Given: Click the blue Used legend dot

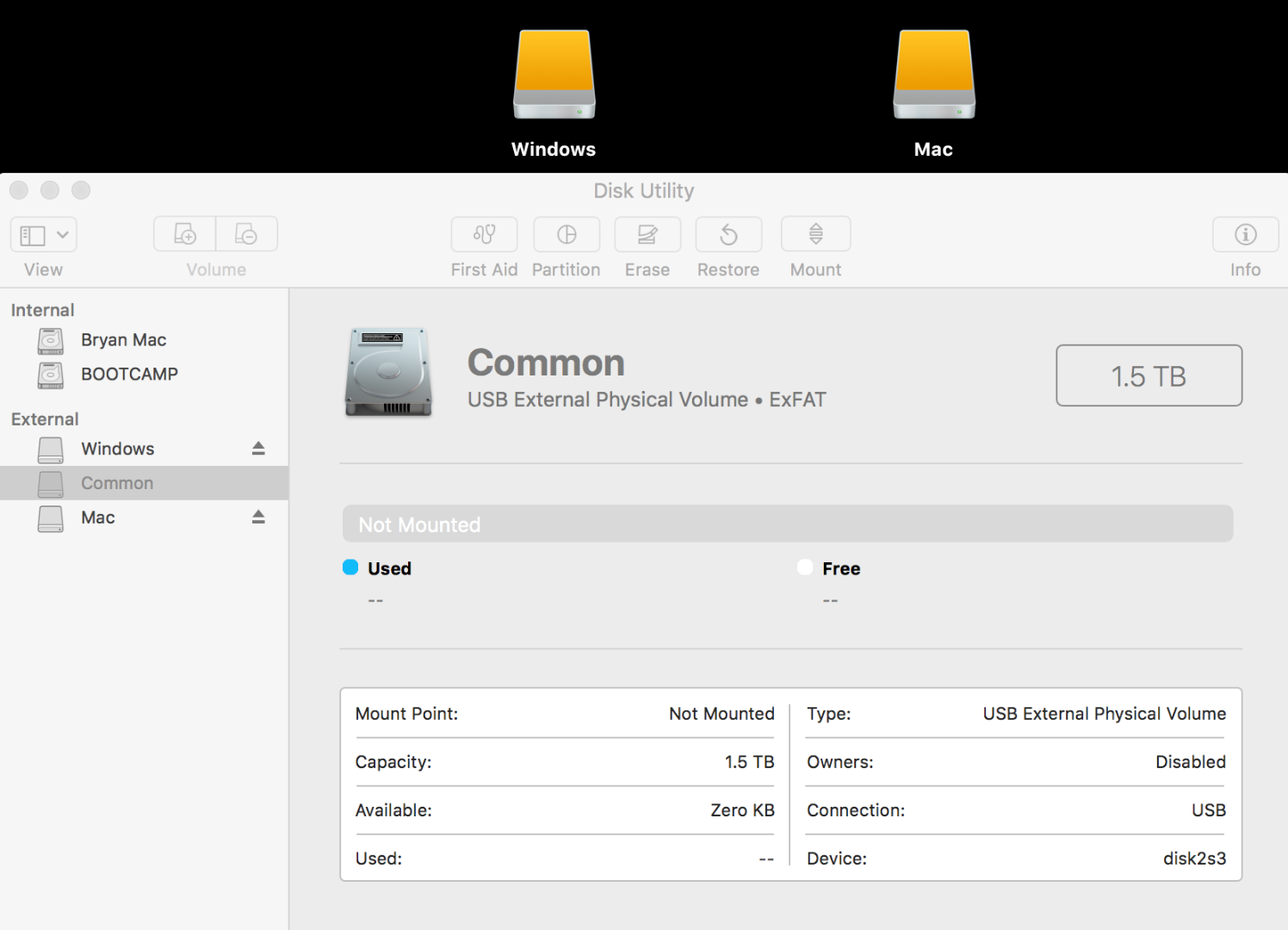Looking at the screenshot, I should [x=350, y=567].
